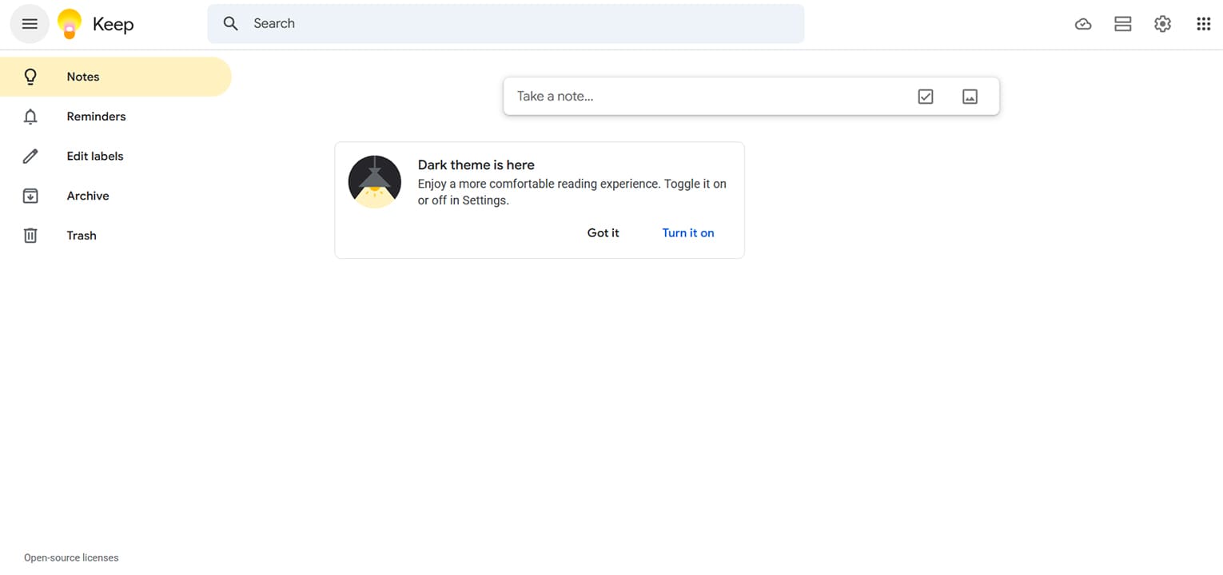Open the Reminders sidebar item

click(116, 117)
